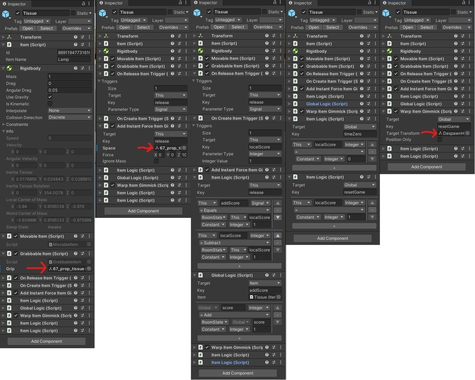Screen dimensions: 475x380
Task: Open the Parameter Type dropdown showing Integer
Action: (x=265, y=154)
